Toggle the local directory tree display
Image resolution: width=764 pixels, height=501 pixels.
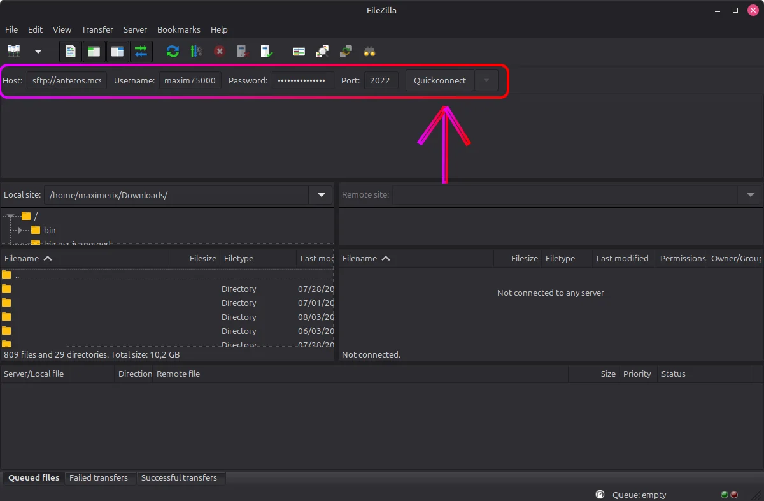[x=94, y=51]
